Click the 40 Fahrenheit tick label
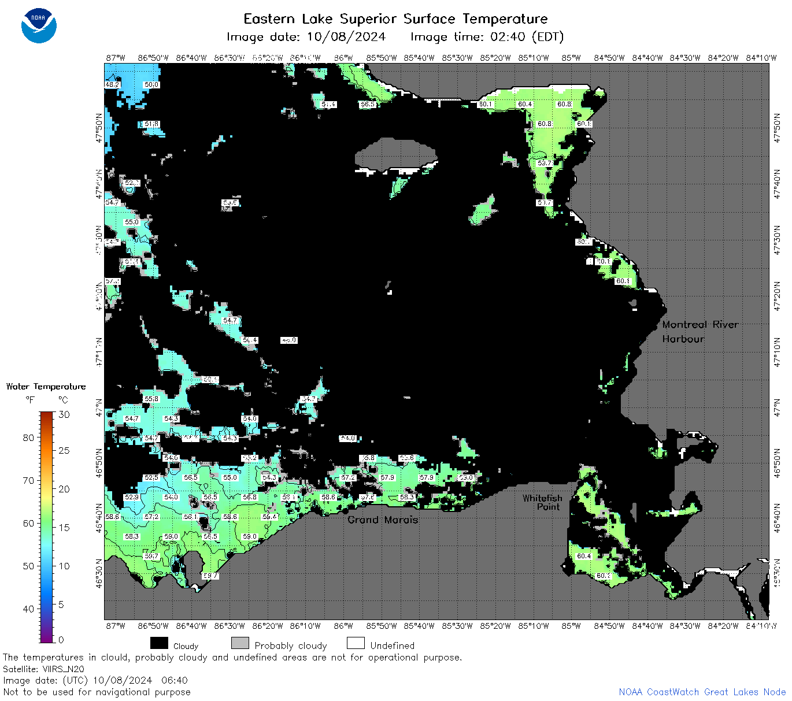This screenshot has height=701, width=792. click(28, 609)
